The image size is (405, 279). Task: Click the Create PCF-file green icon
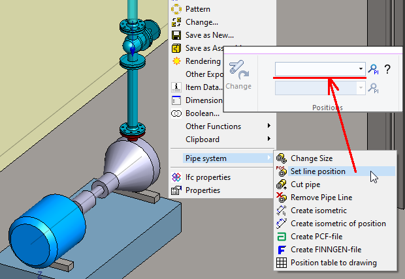pos(282,237)
